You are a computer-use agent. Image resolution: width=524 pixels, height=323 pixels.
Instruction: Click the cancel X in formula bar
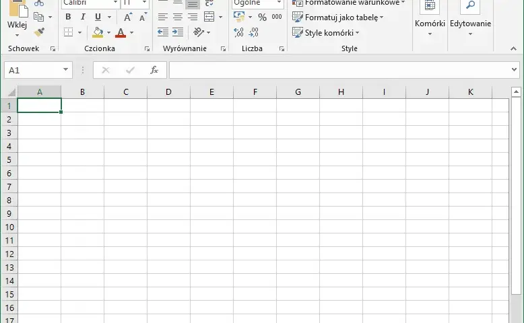106,70
